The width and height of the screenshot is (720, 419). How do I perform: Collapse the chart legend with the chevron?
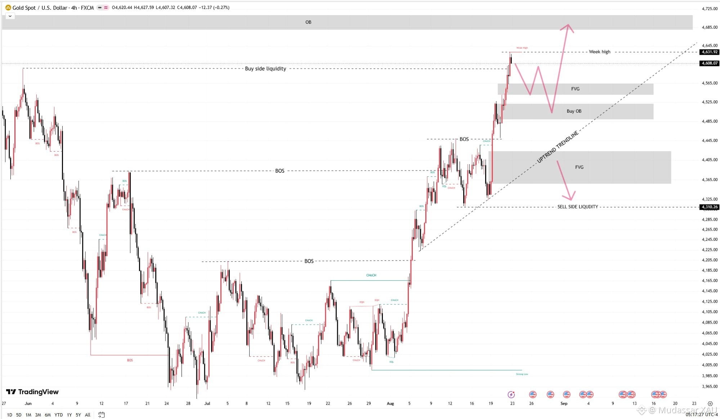[x=10, y=16]
